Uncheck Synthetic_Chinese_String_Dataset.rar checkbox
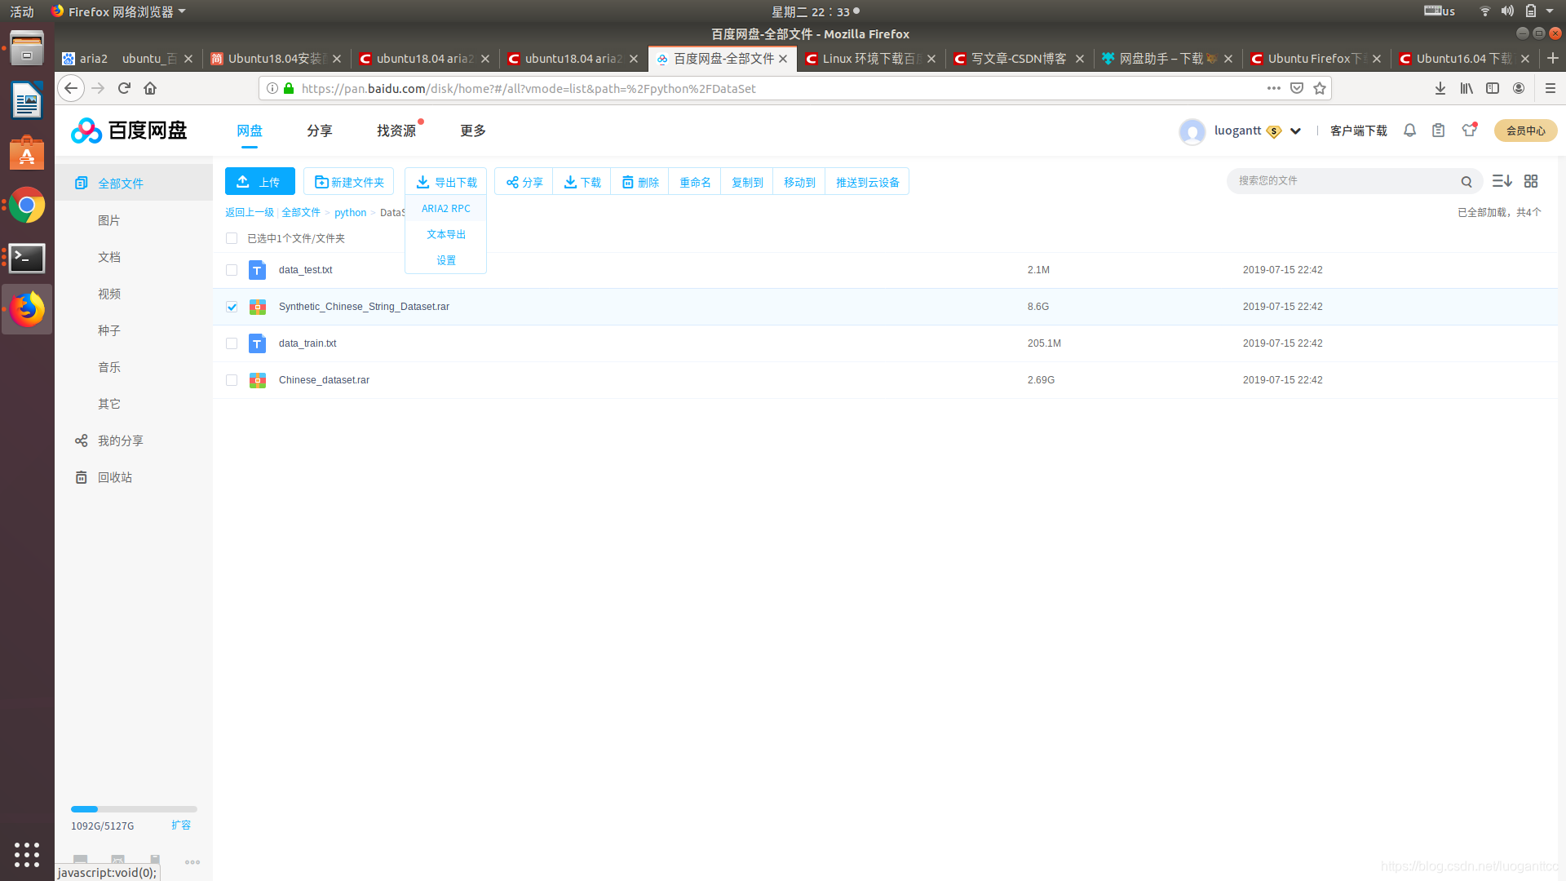This screenshot has height=881, width=1566. [x=232, y=307]
